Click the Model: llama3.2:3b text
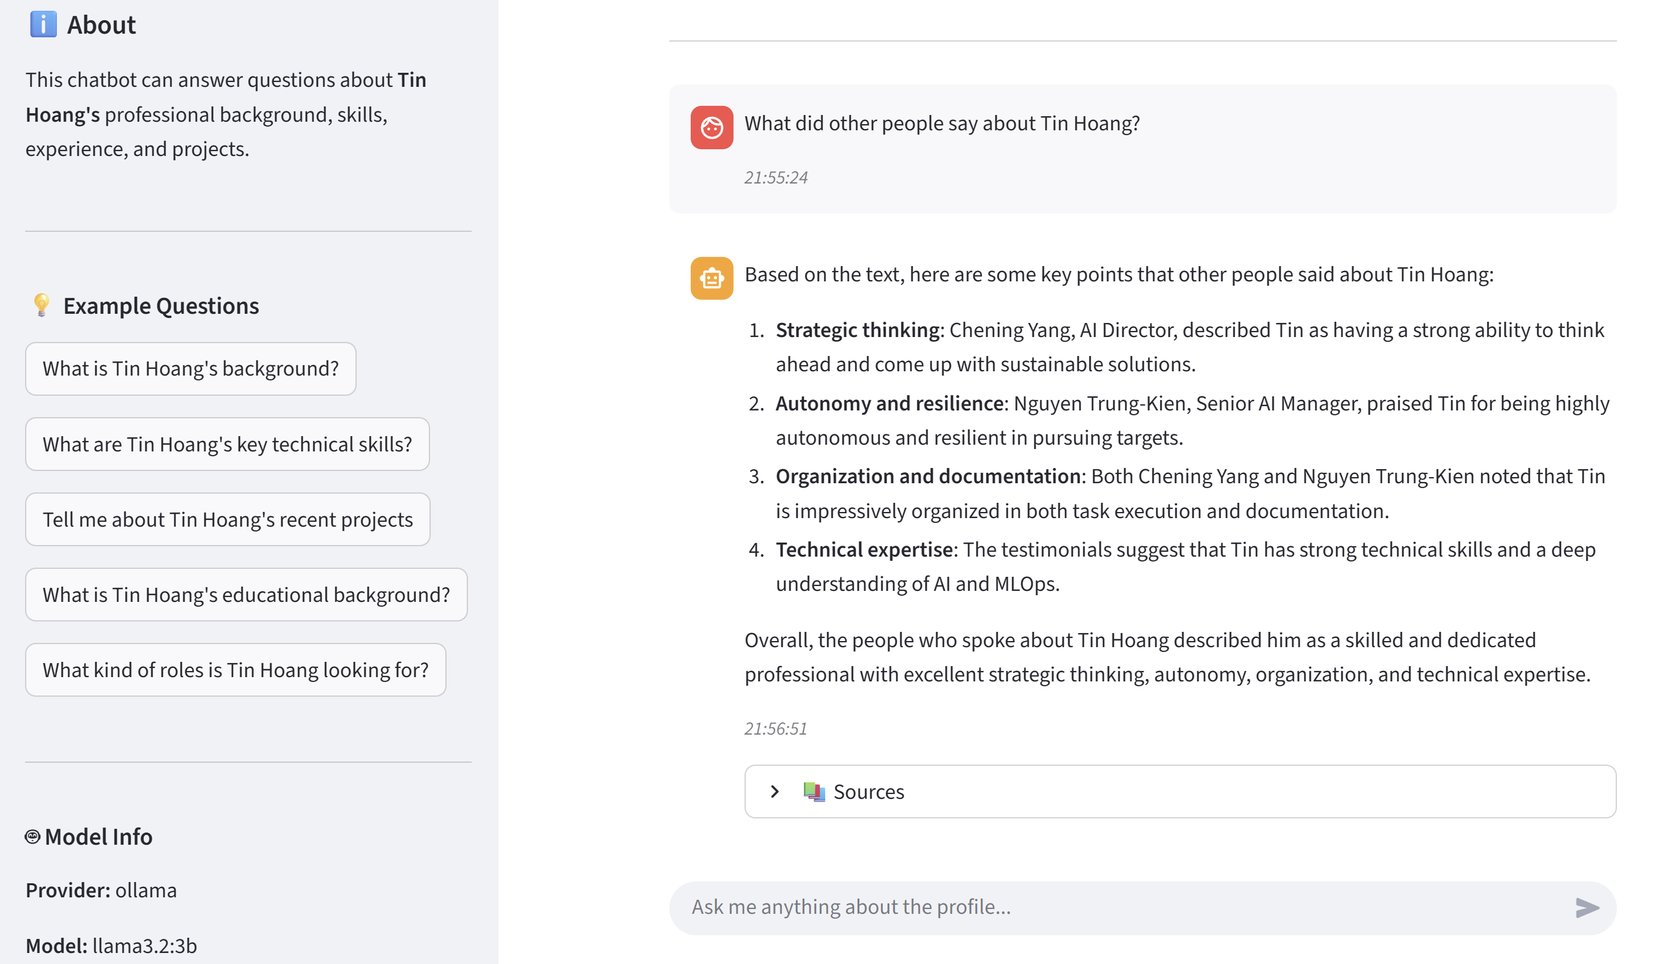 point(110,946)
